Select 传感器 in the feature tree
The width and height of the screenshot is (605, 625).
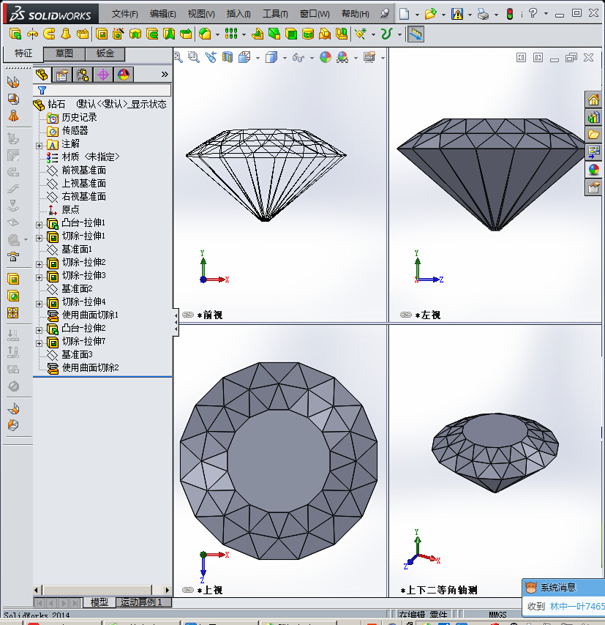pos(75,131)
